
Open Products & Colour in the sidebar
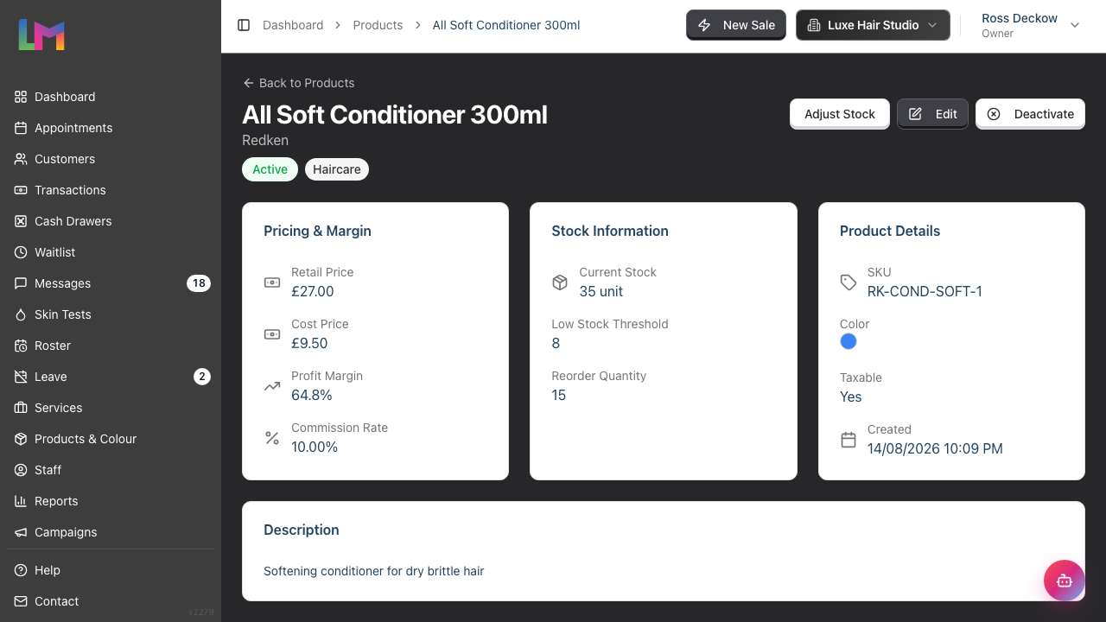point(111,439)
